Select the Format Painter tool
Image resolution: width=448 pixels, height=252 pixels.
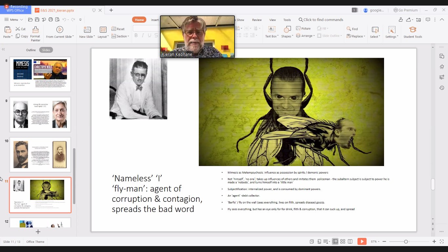pyautogui.click(x=35, y=34)
